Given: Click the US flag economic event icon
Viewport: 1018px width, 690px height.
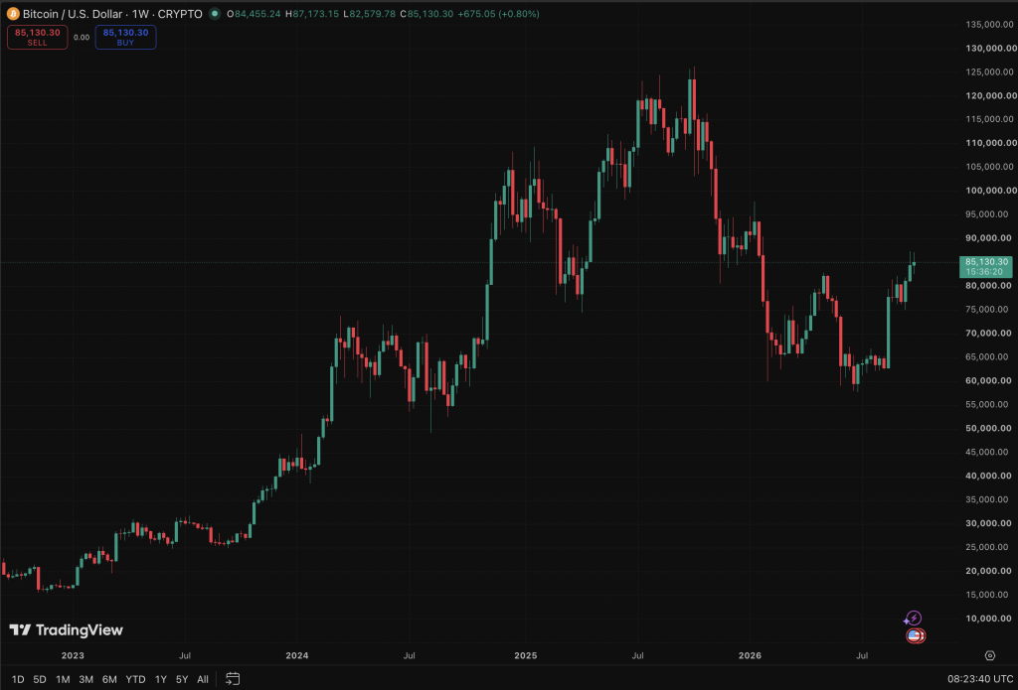Looking at the screenshot, I should [915, 636].
